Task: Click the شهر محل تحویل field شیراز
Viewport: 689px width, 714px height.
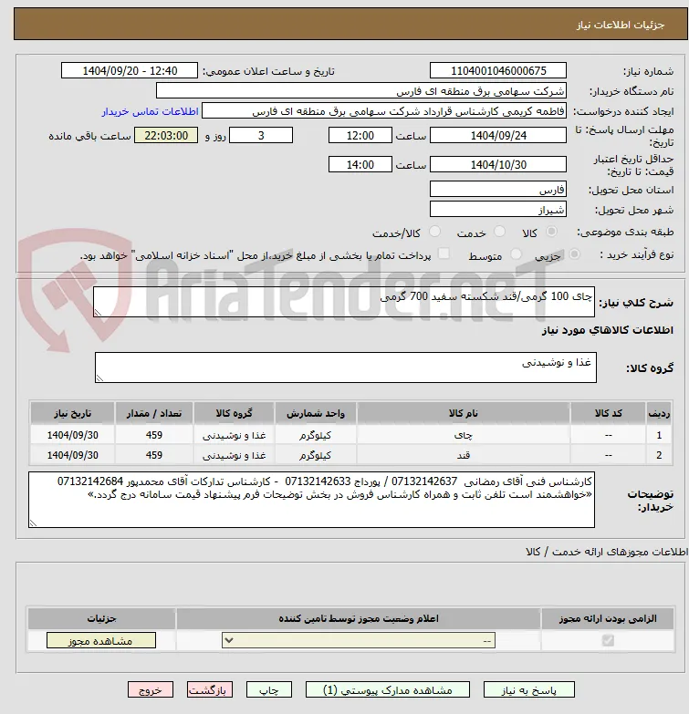Action: click(x=498, y=209)
